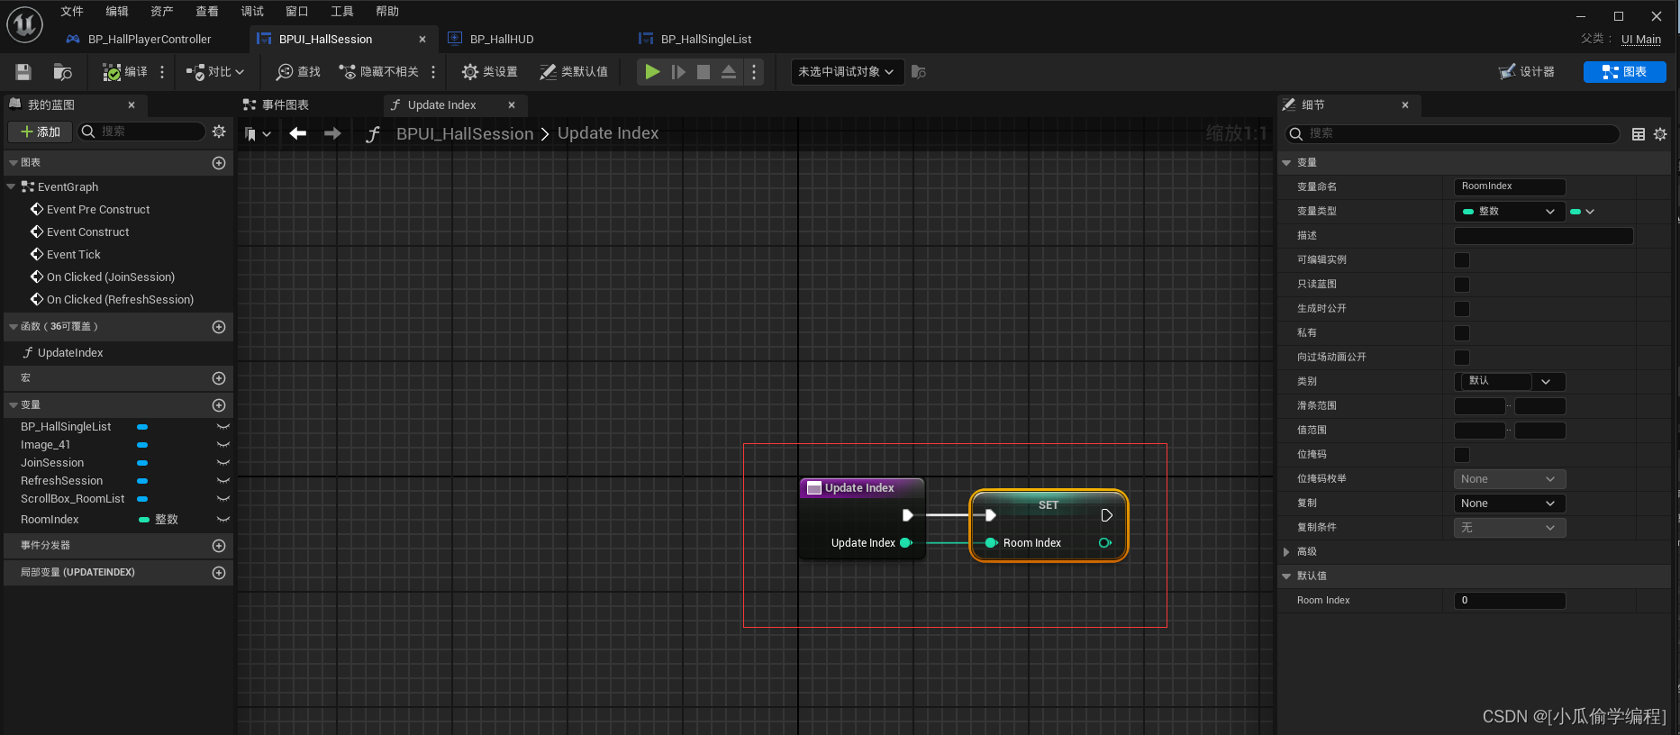Click the frame step playback button

(x=678, y=72)
